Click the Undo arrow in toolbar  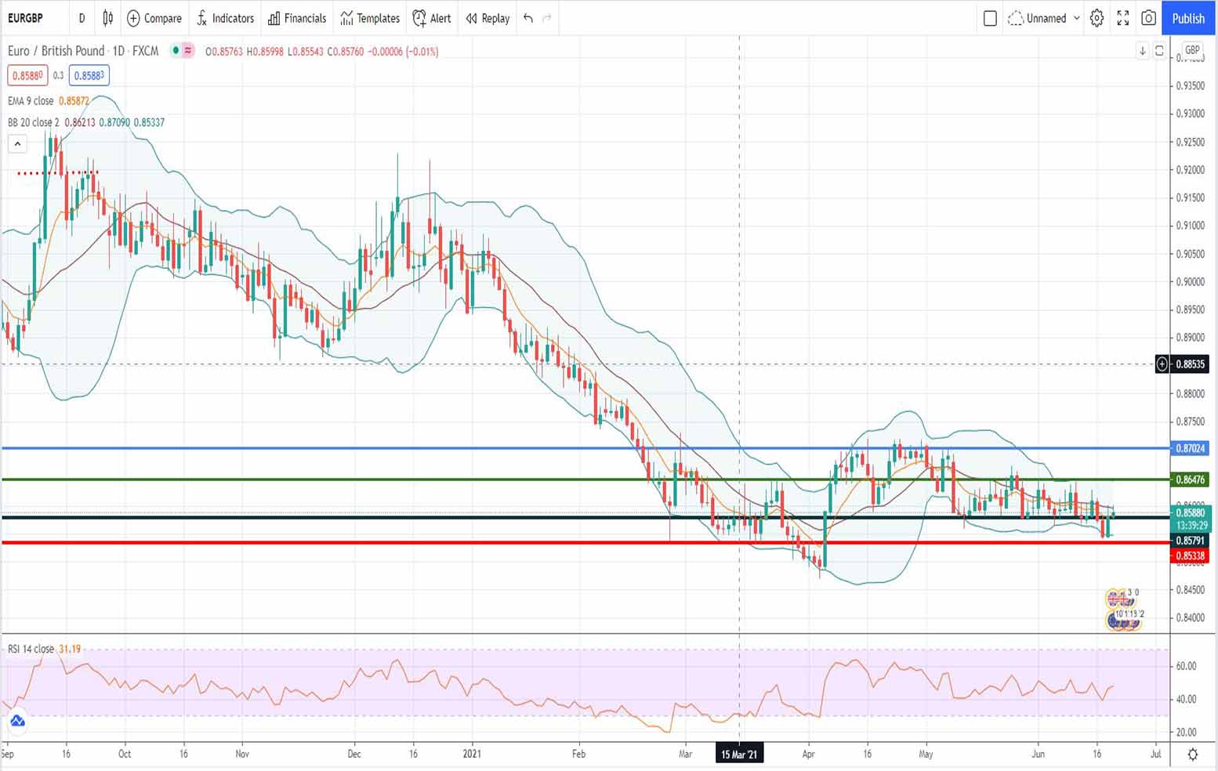coord(528,18)
